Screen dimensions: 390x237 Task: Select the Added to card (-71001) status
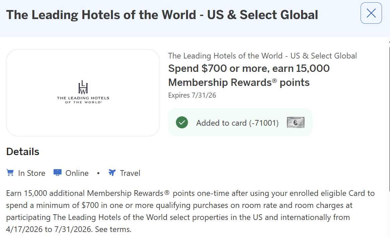[237, 123]
